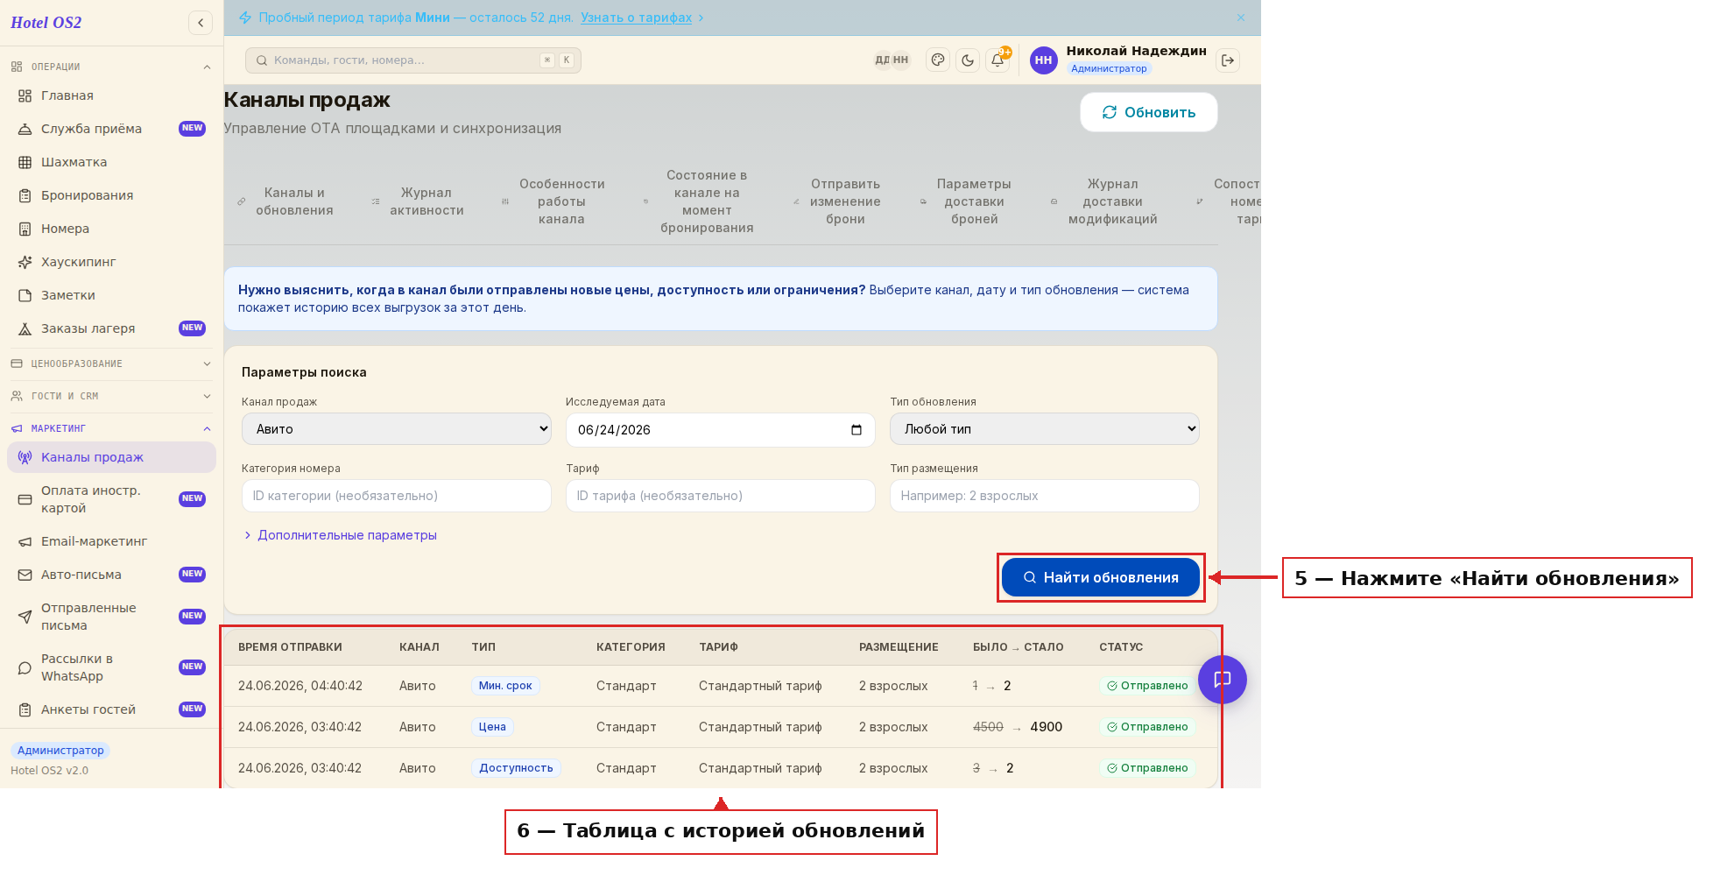This screenshot has width=1713, height=875.
Task: Open Оплата иностр. картой
Action: (111, 499)
